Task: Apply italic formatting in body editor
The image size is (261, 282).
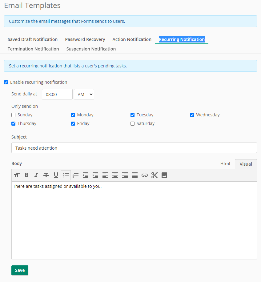Action: pyautogui.click(x=36, y=175)
